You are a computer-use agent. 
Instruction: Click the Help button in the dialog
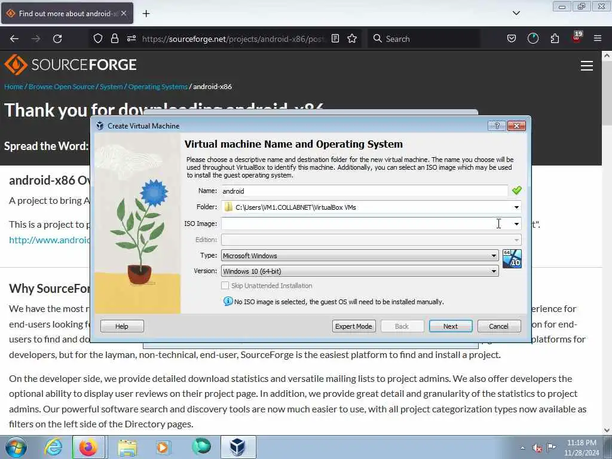[x=122, y=326]
